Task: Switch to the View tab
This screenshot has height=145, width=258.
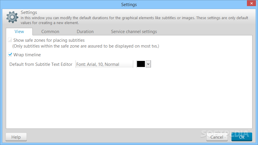Action: click(19, 32)
